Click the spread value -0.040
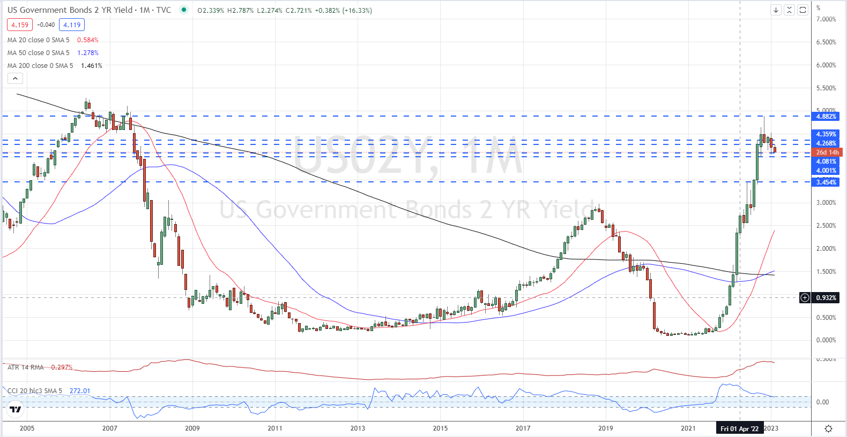Screen dimensions: 847x437 [x=46, y=25]
